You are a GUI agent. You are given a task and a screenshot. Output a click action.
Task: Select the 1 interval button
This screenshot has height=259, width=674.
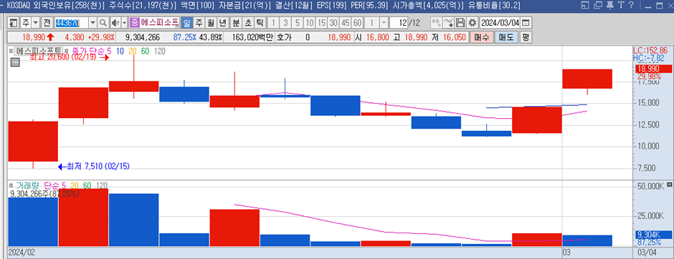click(x=273, y=23)
